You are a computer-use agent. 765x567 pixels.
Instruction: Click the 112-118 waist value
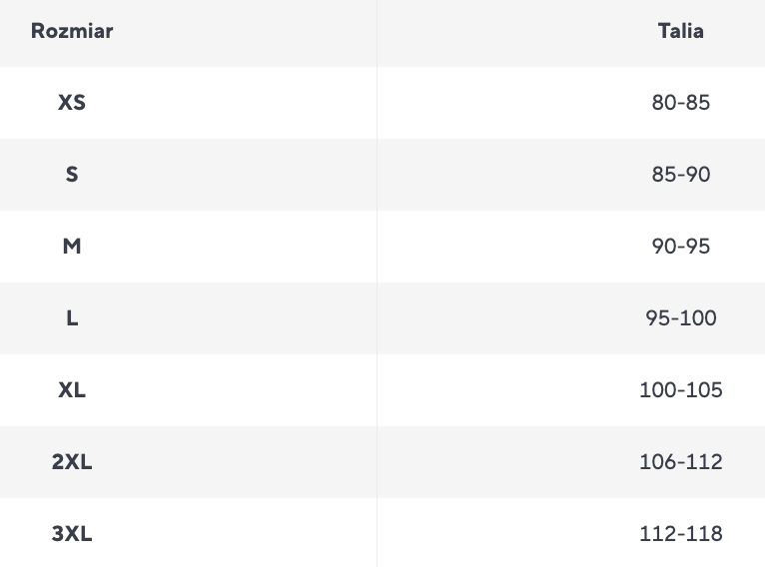coord(680,533)
